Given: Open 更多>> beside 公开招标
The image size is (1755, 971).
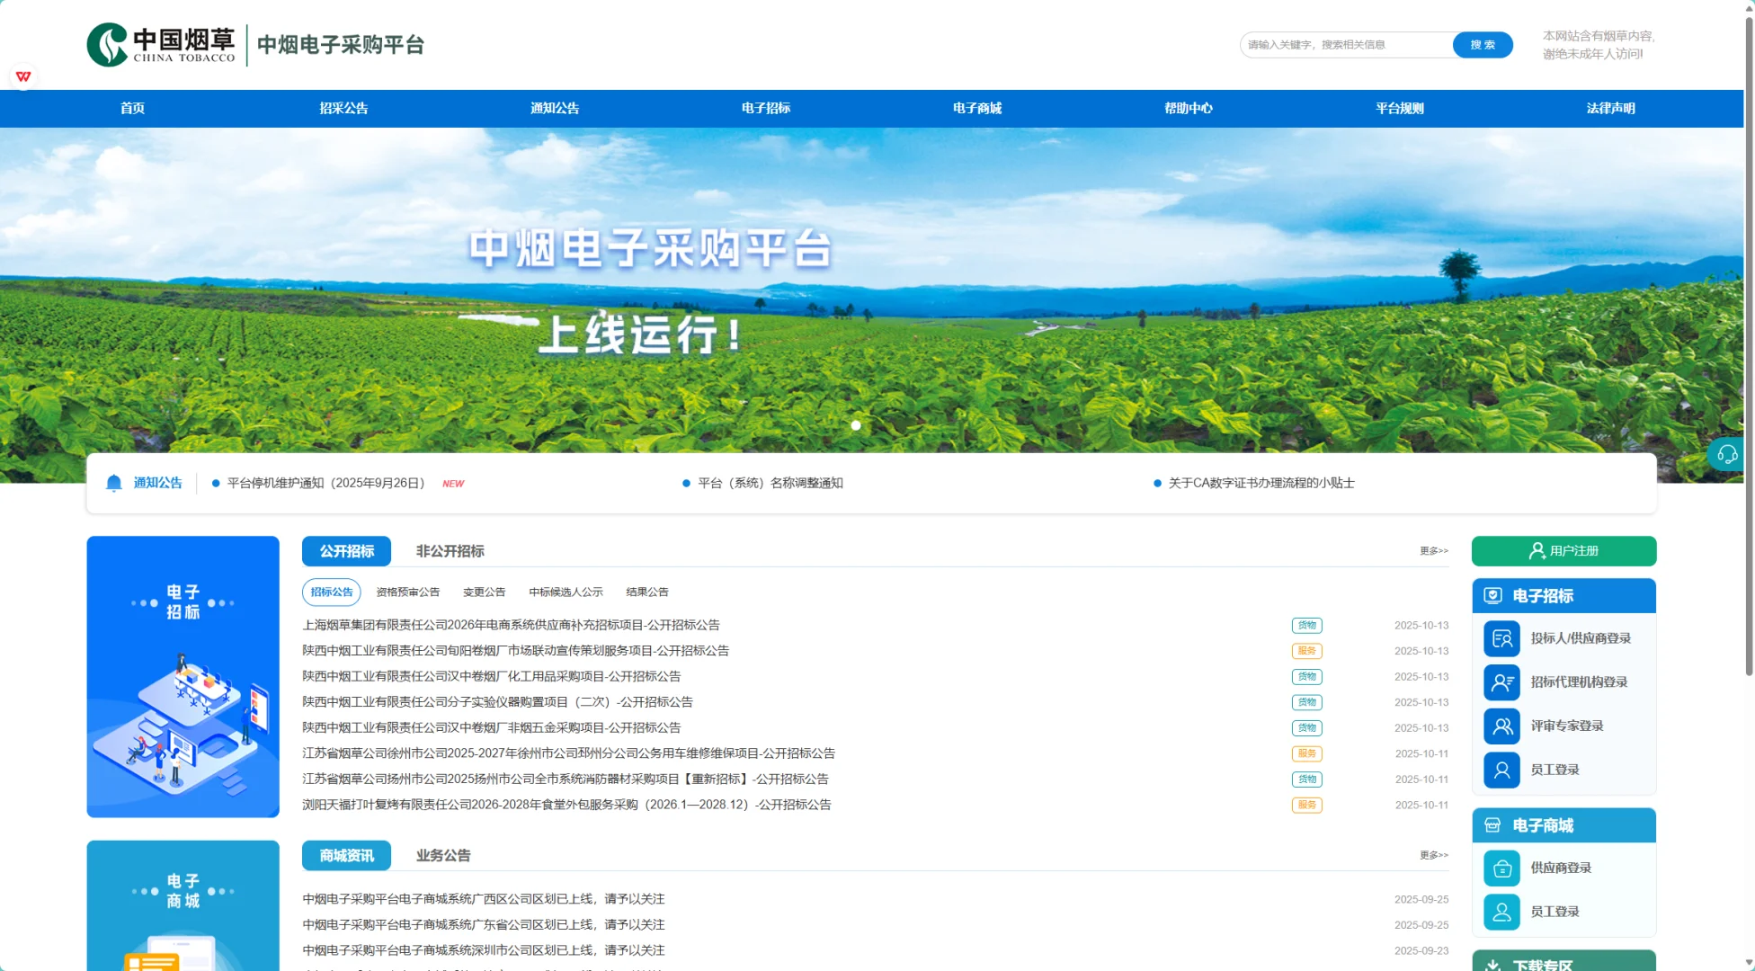Looking at the screenshot, I should click(1433, 550).
